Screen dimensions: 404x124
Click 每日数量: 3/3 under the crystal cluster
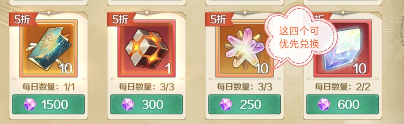244,87
